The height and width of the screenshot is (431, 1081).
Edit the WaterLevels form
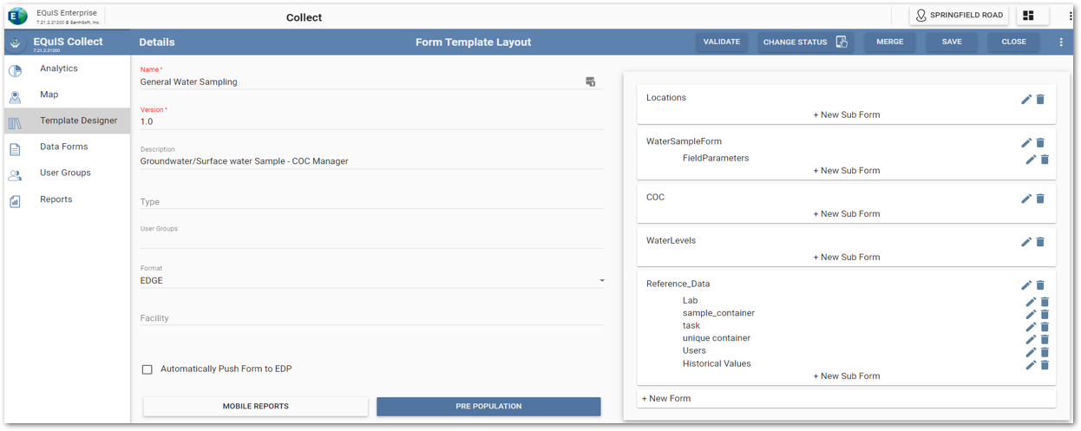point(1026,242)
